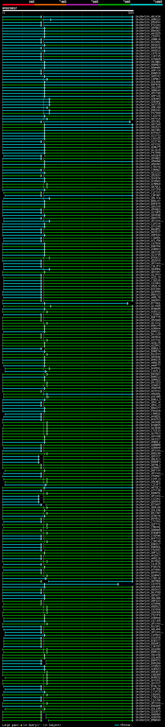
Task: Open hit UniRef100_C5VM47
Action: click(148, 476)
